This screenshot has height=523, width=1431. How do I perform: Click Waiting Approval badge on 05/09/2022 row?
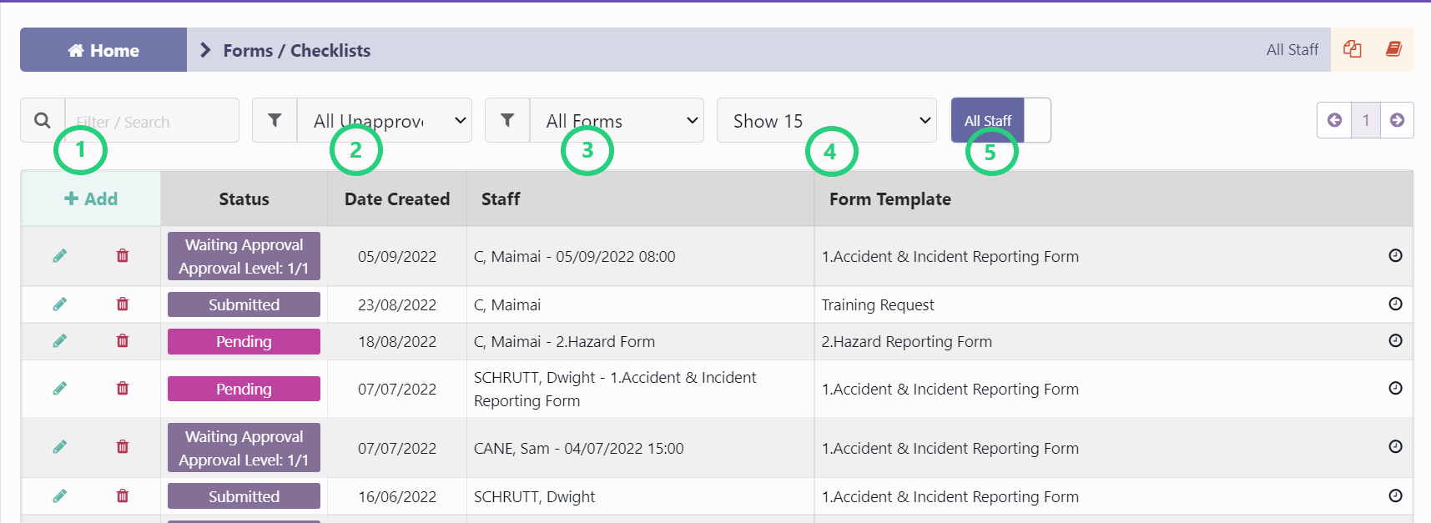click(244, 256)
